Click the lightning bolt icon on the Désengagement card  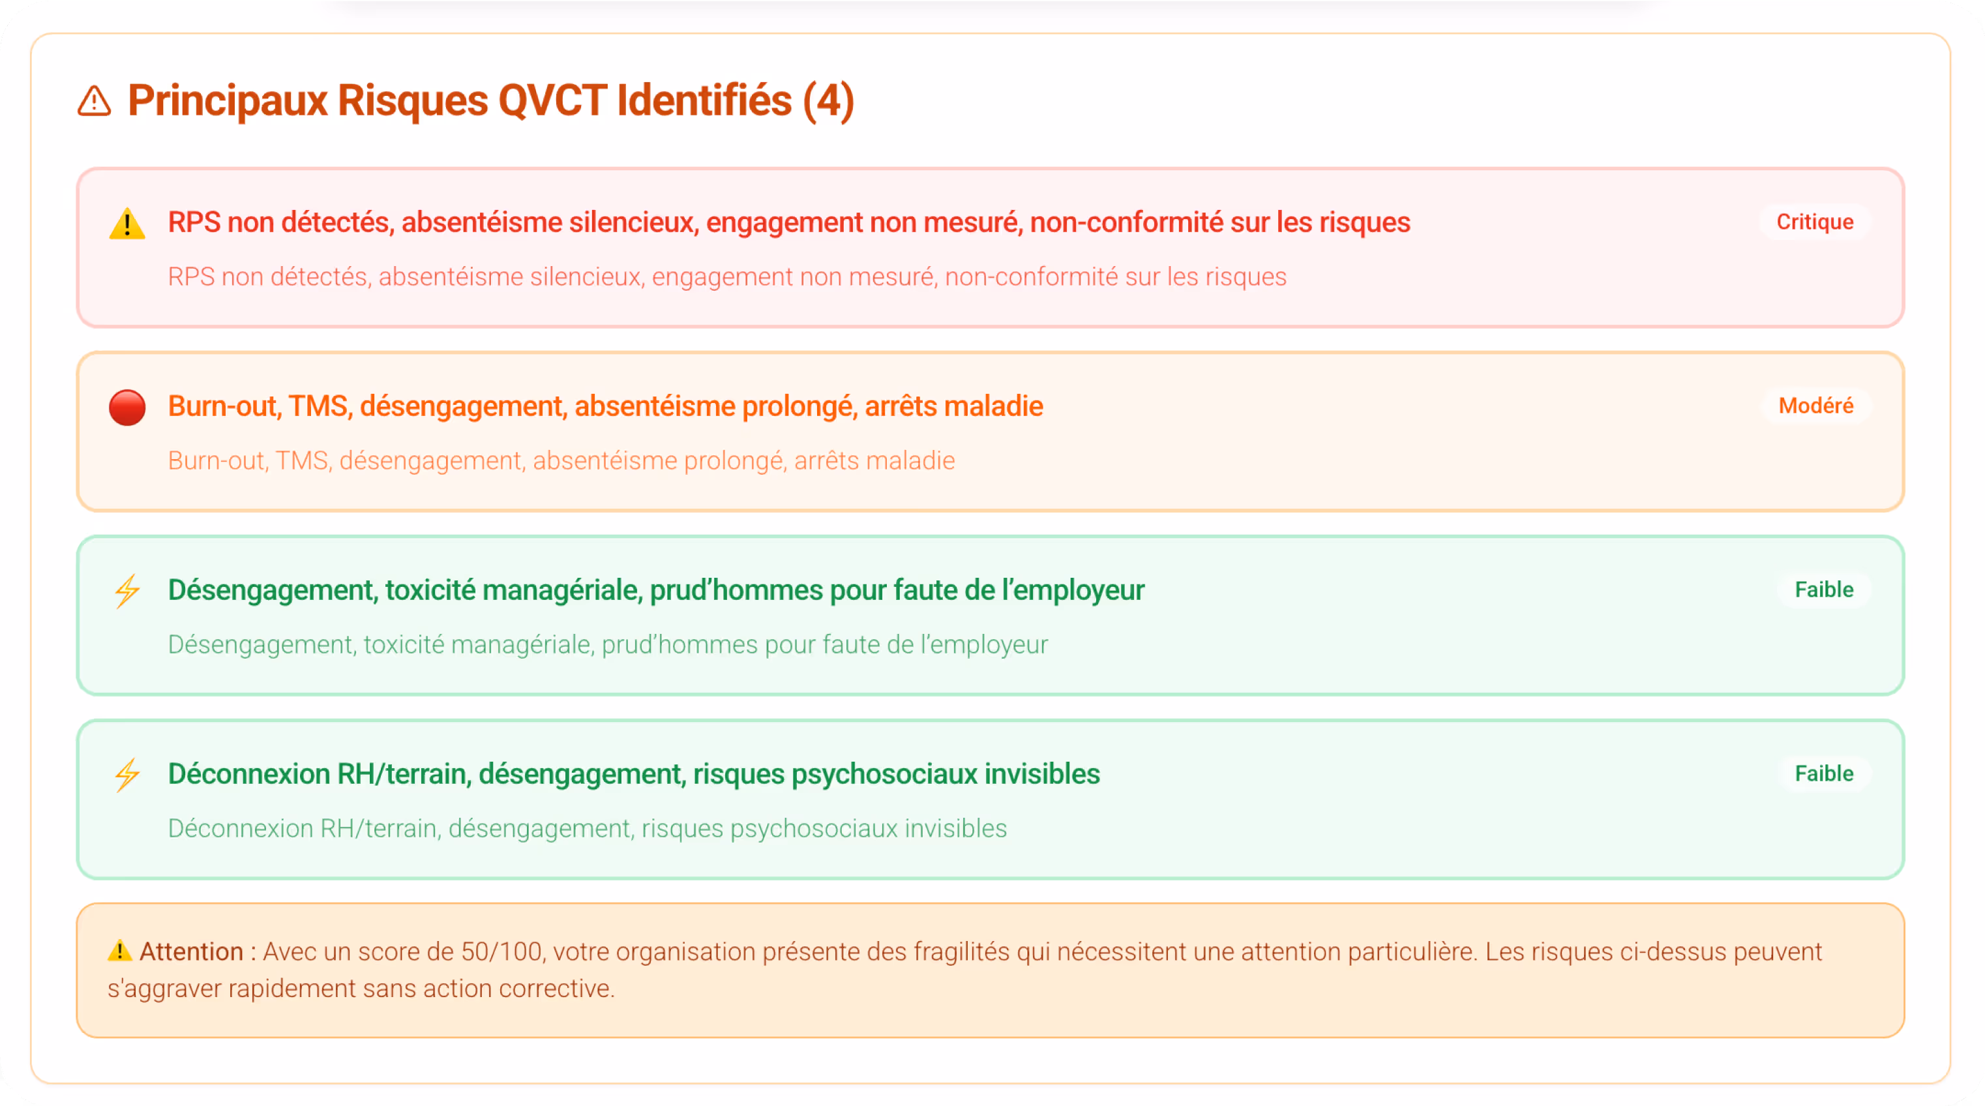point(127,591)
